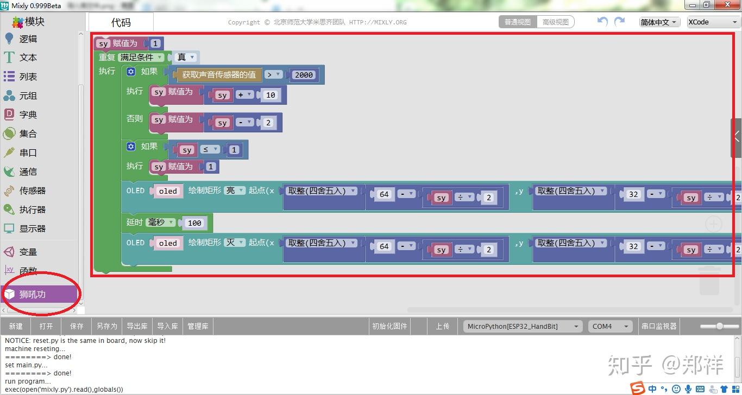Click the 另存为 save-as button

pyautogui.click(x=107, y=326)
